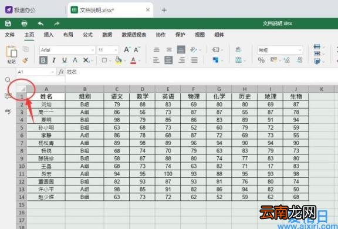The width and height of the screenshot is (338, 229).
Task: Toggle align top
Action: pos(157,50)
